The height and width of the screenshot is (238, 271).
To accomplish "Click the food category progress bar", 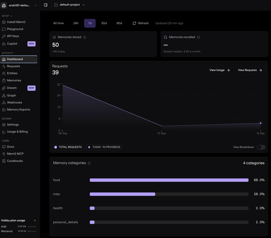I will point(169,180).
